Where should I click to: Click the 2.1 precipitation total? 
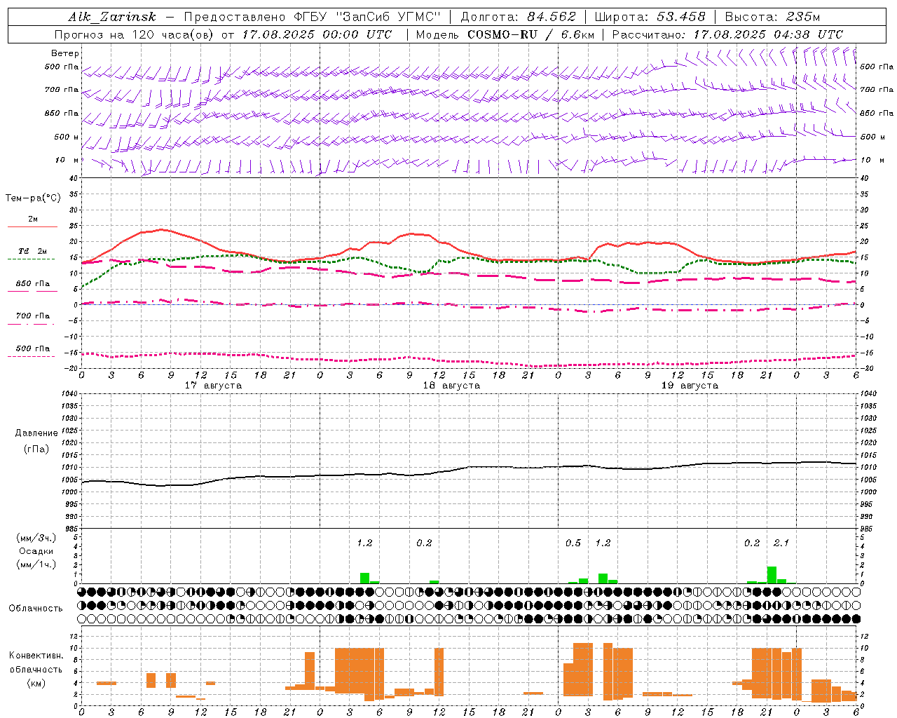pyautogui.click(x=781, y=543)
